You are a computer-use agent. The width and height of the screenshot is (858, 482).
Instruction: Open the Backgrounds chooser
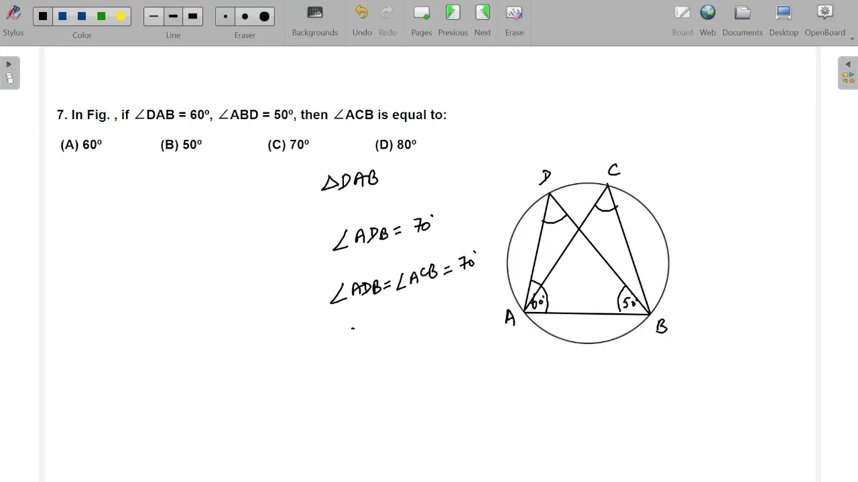(314, 21)
